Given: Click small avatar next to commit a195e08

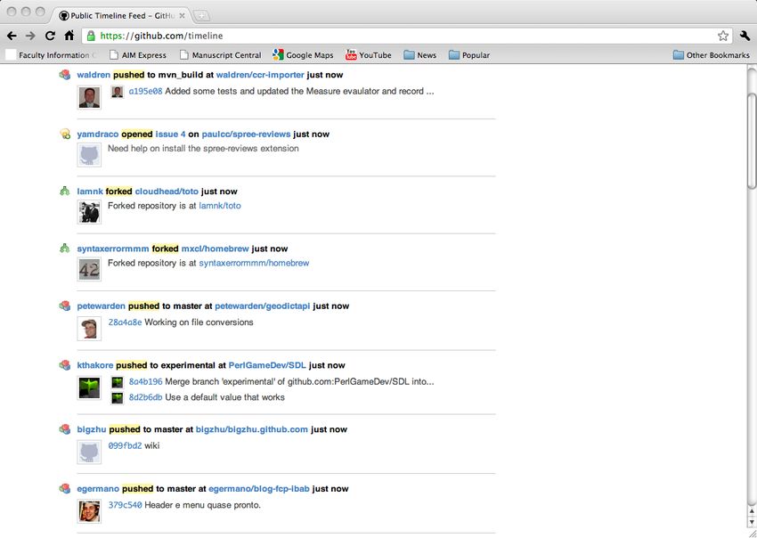Looking at the screenshot, I should (x=118, y=92).
